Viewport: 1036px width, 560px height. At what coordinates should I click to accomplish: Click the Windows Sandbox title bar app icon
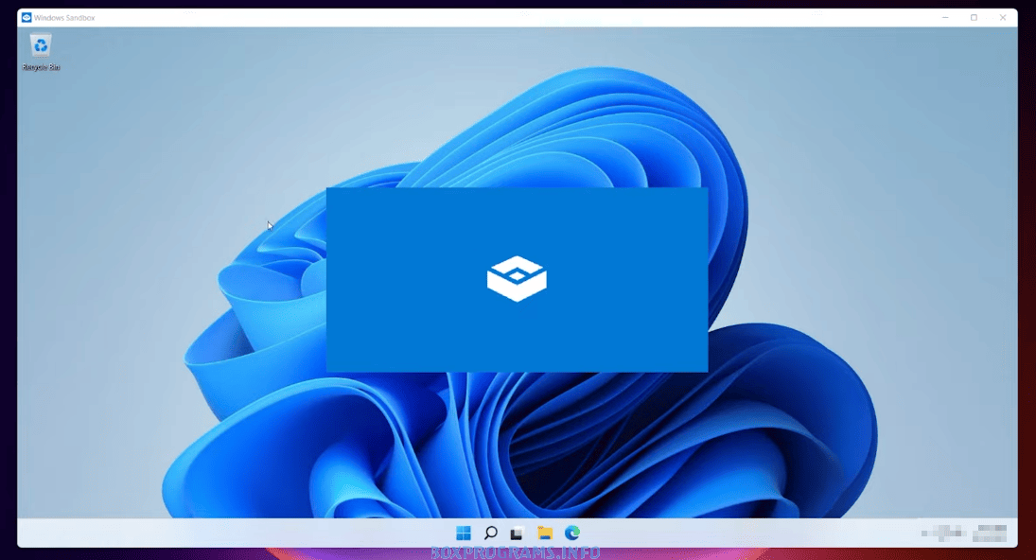click(26, 18)
